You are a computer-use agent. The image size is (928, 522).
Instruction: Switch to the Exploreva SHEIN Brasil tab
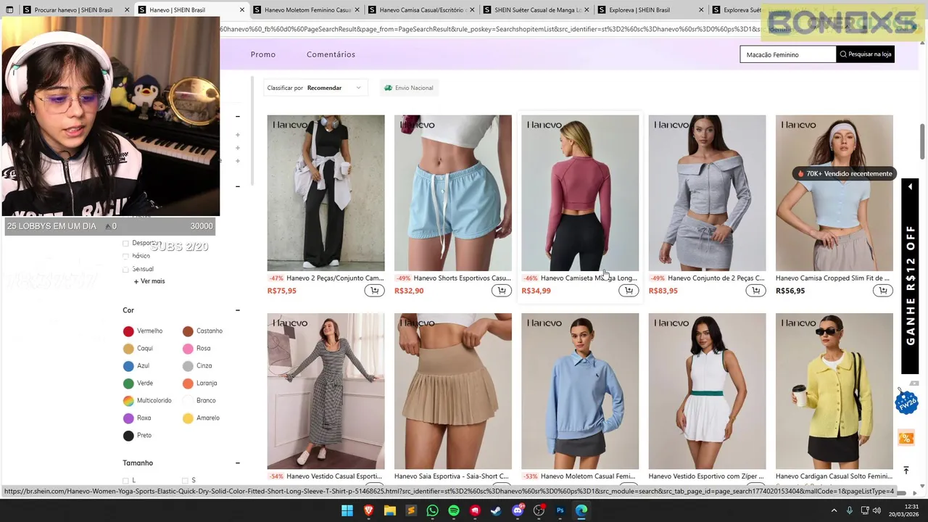651,10
